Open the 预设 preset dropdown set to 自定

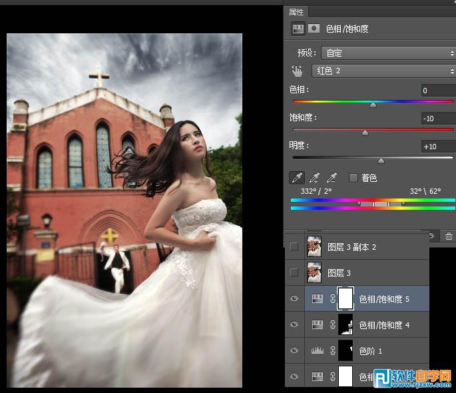(388, 53)
